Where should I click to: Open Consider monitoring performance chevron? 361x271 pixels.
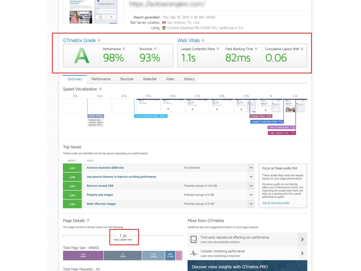tap(302, 253)
